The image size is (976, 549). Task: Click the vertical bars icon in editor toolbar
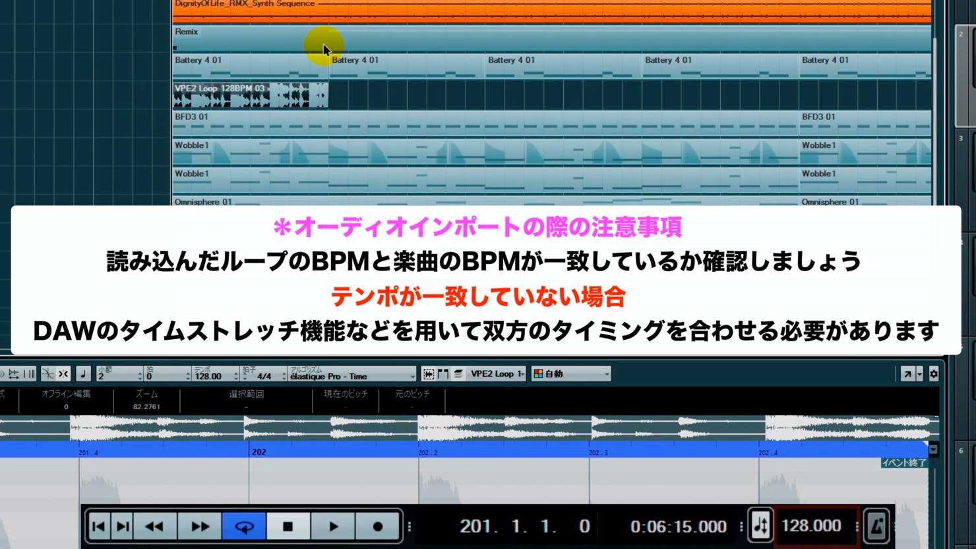coord(29,374)
